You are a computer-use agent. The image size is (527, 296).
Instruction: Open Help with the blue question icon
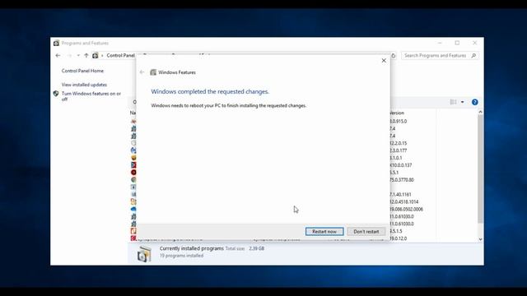[x=474, y=102]
